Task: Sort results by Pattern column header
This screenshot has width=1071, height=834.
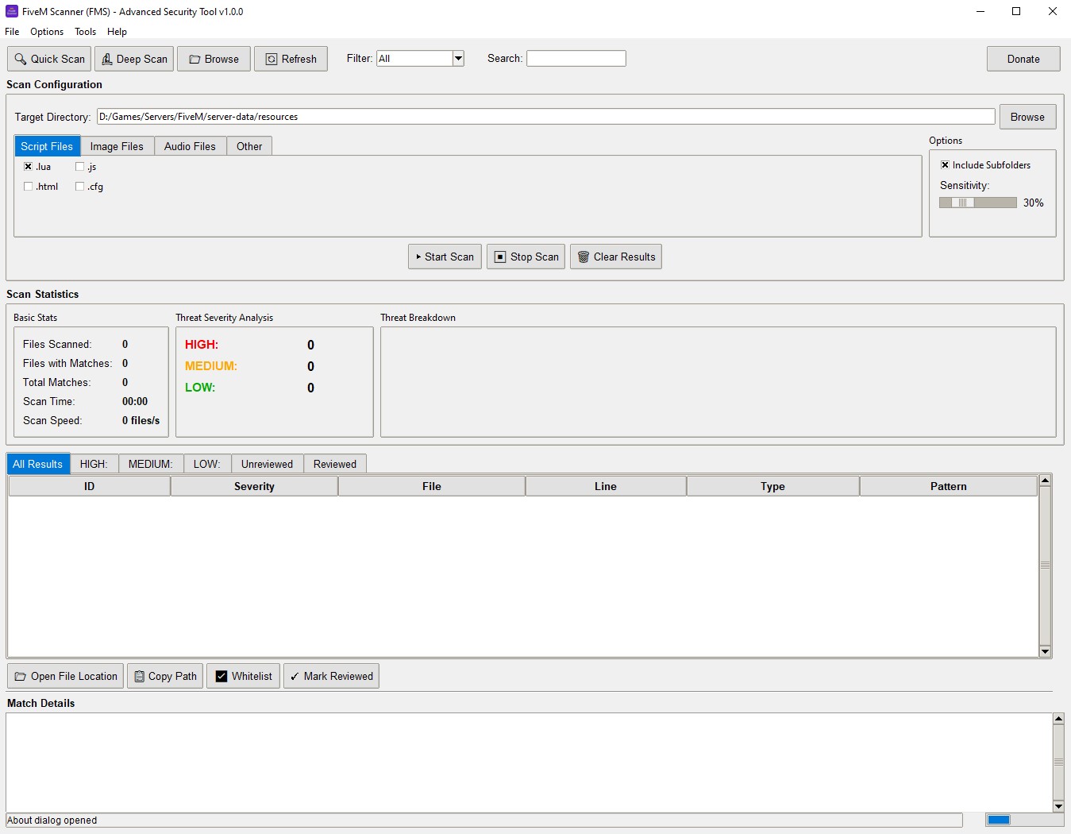Action: pyautogui.click(x=949, y=486)
